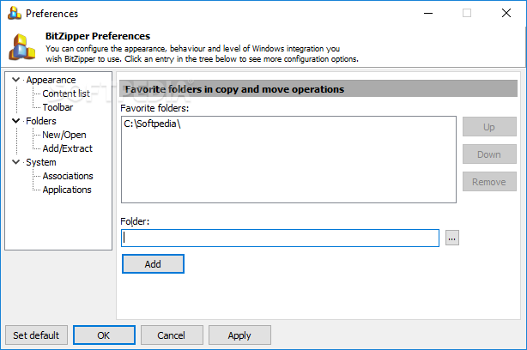Focus the Folder text field
527x350 pixels.
(x=280, y=238)
